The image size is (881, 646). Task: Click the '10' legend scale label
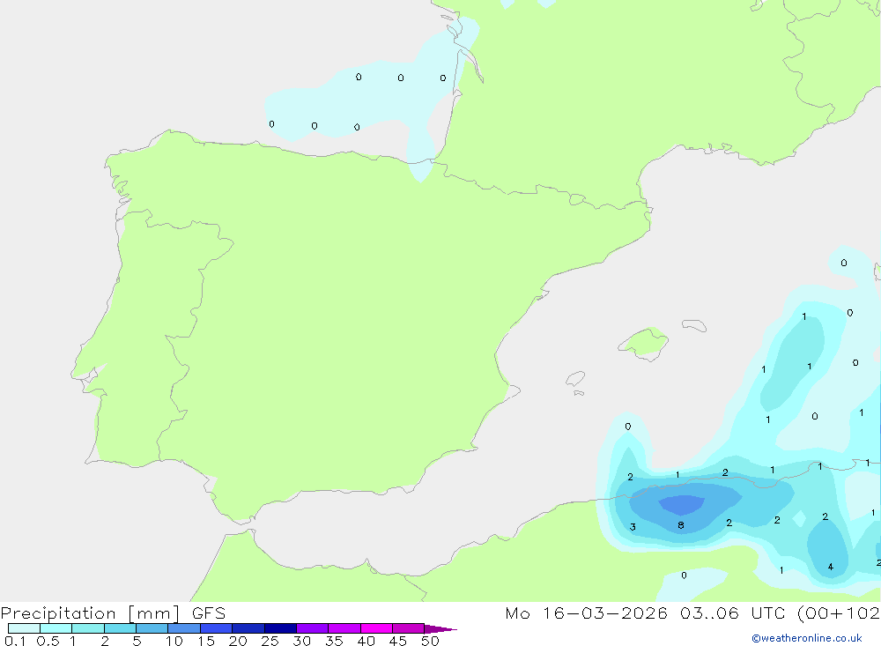pos(174,641)
